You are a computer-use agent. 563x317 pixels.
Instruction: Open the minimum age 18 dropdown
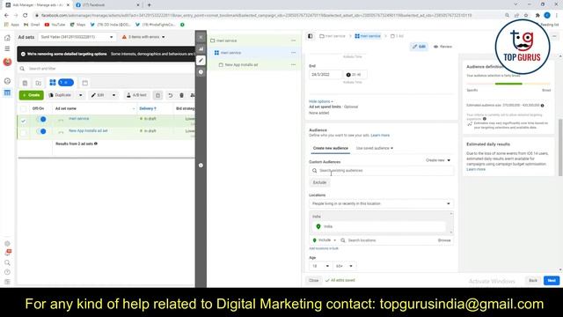pyautogui.click(x=320, y=266)
